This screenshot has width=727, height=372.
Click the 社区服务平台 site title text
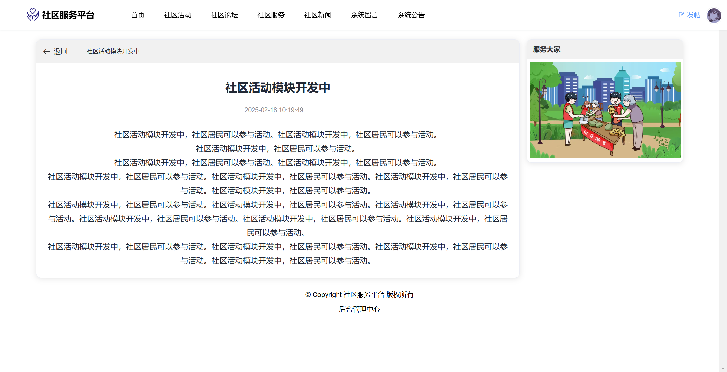pyautogui.click(x=68, y=15)
